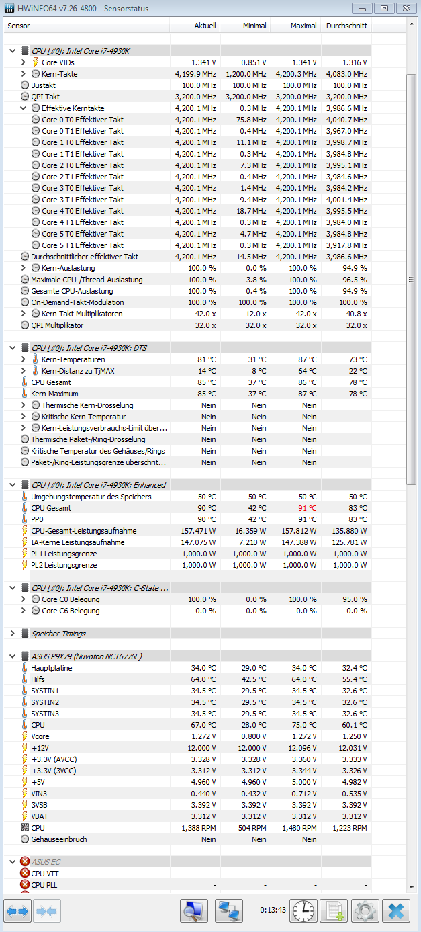
Task: Click the thermometer icon beside Umgebungstemperatur des Speichers
Action: pyautogui.click(x=25, y=497)
